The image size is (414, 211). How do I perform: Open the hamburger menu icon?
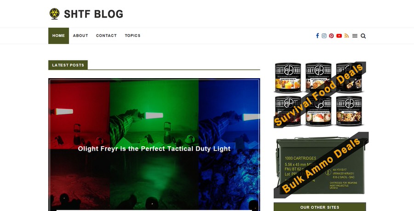click(355, 36)
